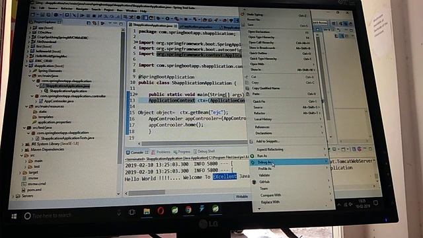This screenshot has height=238, width=423.
Task: Click the Windows Start button
Action: point(14,216)
